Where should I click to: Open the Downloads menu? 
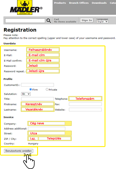(99, 3)
